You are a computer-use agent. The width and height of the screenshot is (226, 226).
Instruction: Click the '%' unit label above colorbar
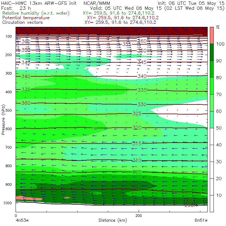tap(218, 27)
